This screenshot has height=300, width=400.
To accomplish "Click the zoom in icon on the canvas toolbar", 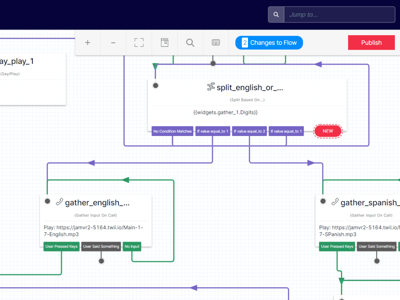I will pos(88,42).
